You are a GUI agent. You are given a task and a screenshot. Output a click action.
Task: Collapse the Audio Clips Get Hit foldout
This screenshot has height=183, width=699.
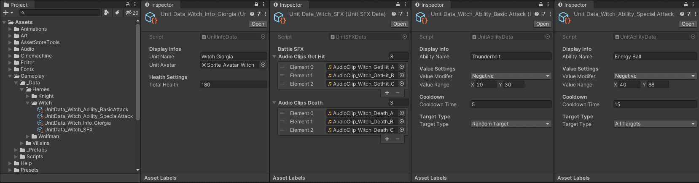(x=274, y=57)
